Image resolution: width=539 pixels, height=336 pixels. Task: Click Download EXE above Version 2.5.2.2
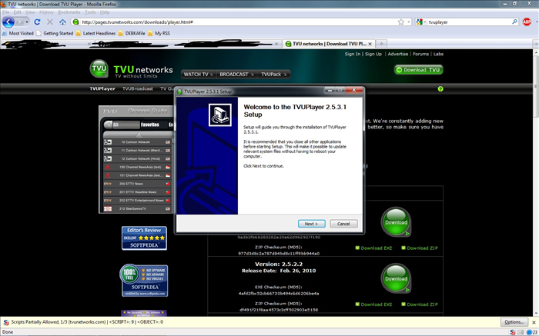coord(373,248)
